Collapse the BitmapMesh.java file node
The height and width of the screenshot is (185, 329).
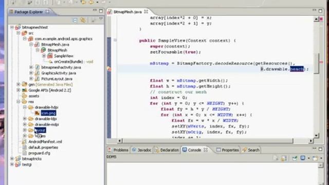31,44
